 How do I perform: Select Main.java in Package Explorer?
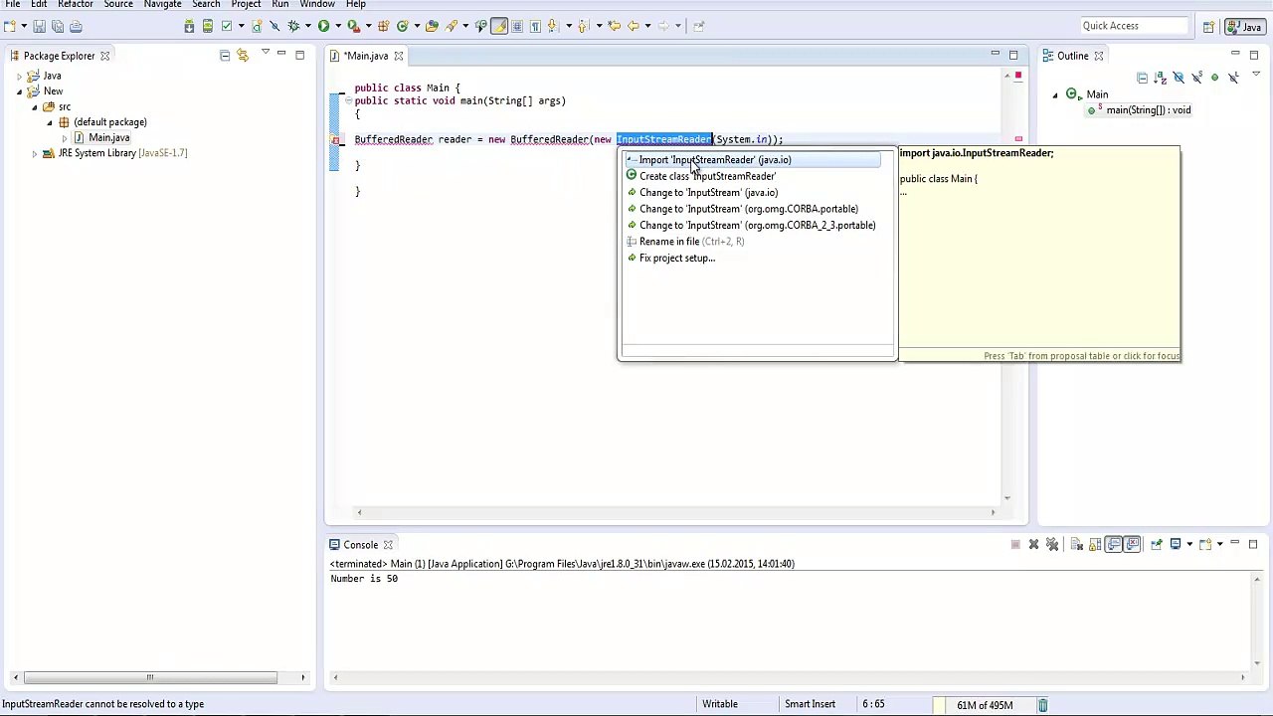pos(108,138)
